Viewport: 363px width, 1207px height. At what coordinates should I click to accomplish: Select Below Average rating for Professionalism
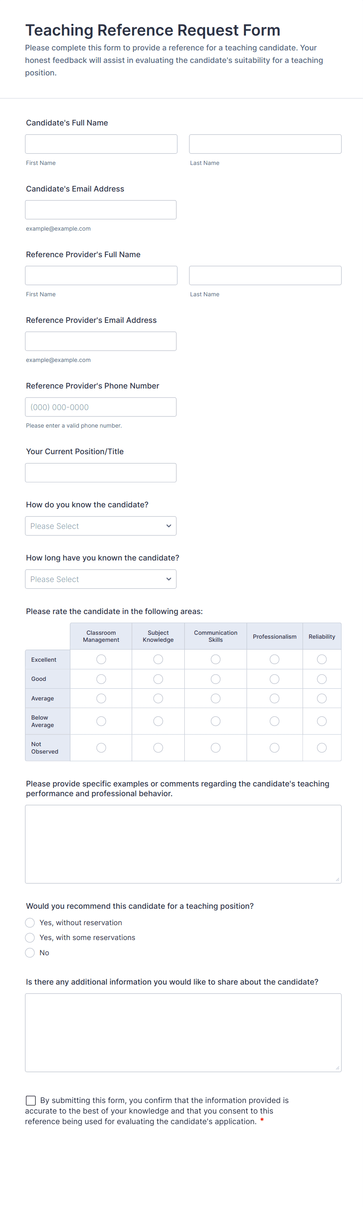(274, 721)
